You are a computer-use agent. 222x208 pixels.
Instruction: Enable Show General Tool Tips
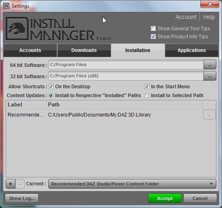[x=153, y=28]
